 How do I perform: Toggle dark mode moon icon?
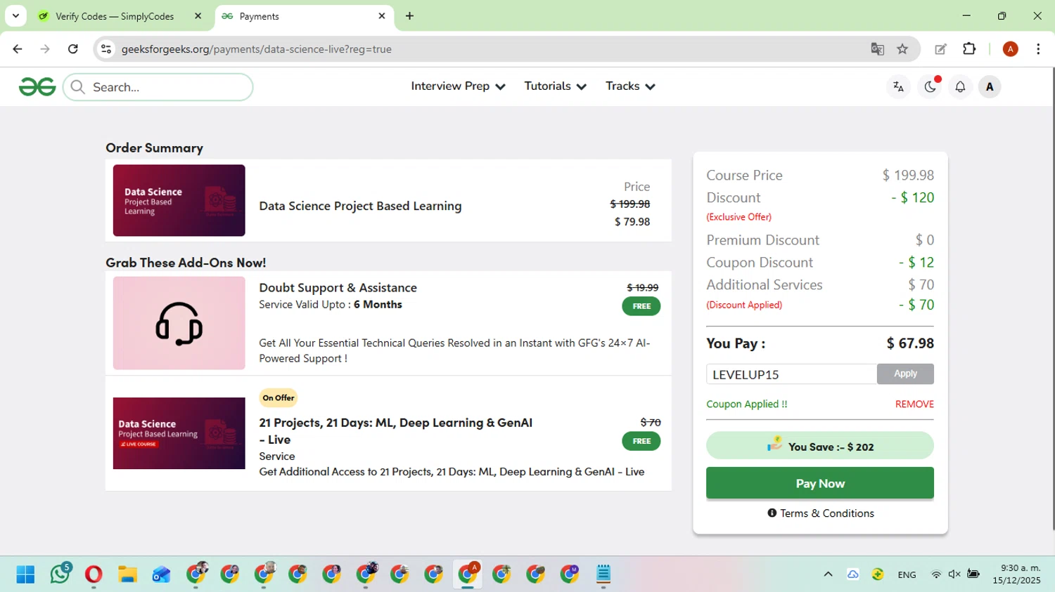[x=930, y=87]
